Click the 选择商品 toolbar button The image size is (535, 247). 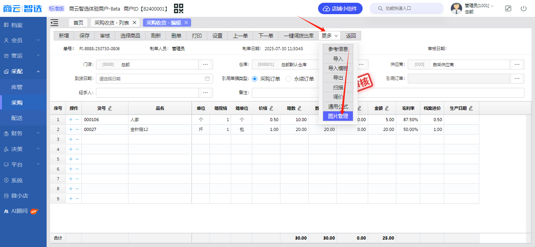coord(130,36)
